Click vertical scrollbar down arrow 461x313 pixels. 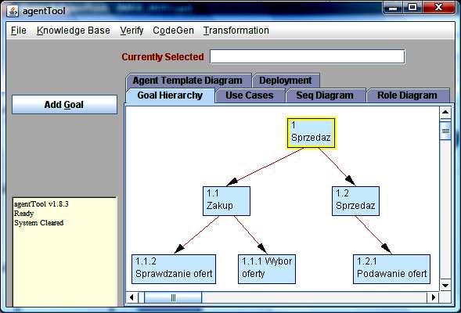click(x=445, y=285)
